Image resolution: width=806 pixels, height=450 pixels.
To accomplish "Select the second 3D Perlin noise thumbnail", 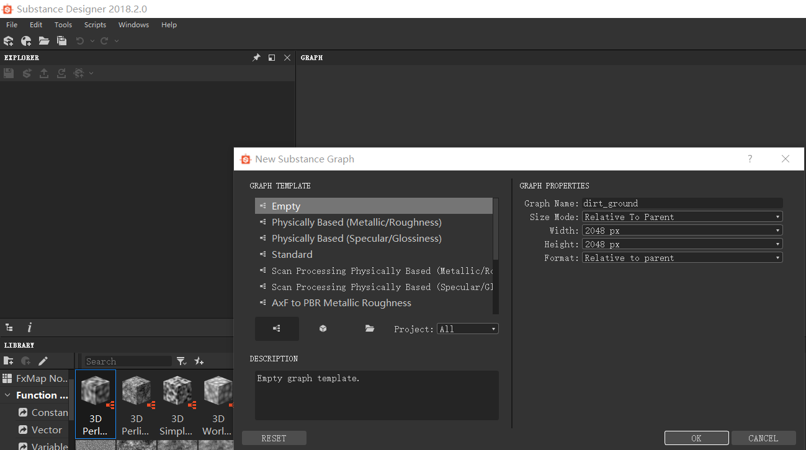I will coord(137,404).
